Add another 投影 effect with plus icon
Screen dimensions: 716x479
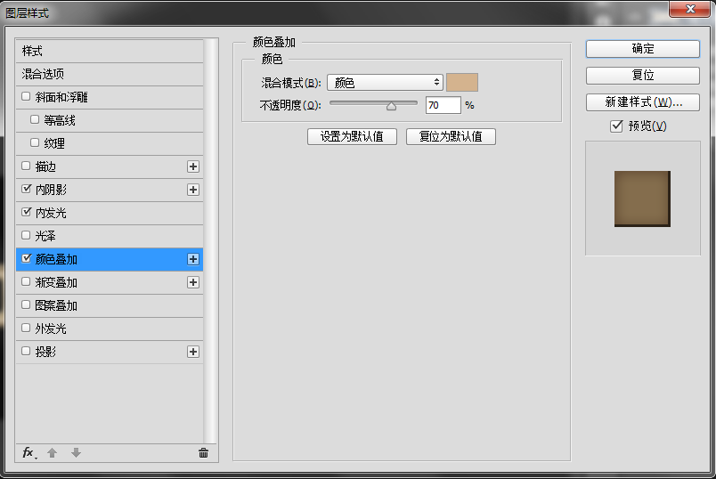coord(193,352)
